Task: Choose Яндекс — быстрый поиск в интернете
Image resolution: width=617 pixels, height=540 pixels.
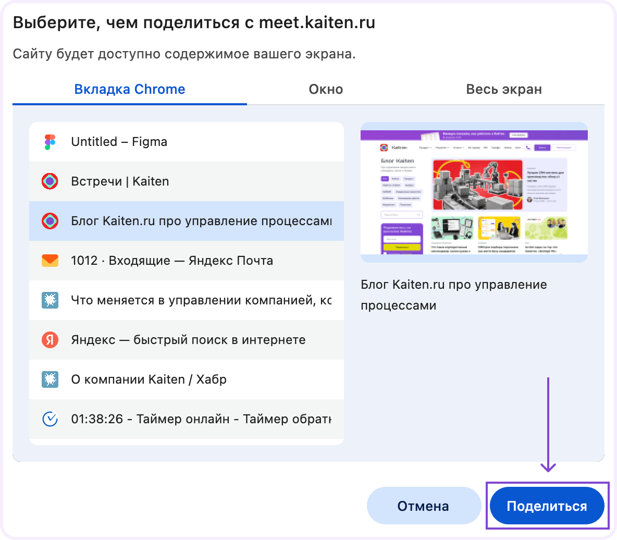Action: (187, 340)
